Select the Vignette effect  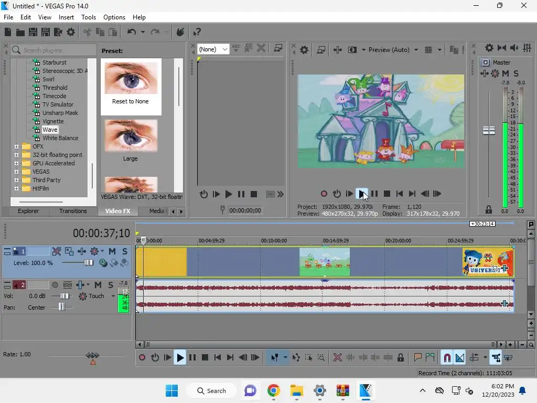(53, 121)
